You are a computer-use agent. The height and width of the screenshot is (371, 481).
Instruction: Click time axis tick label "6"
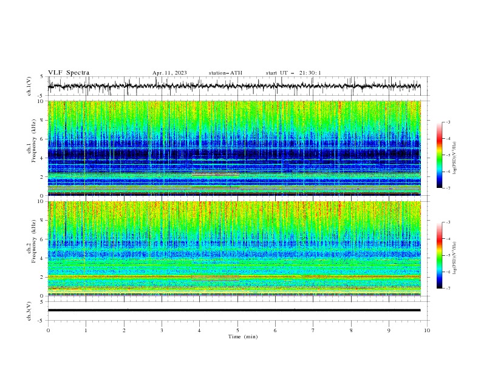pos(275,330)
